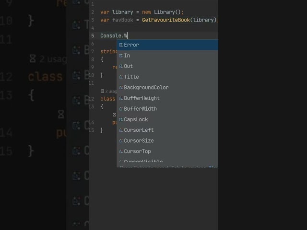This screenshot has width=307, height=230.
Task: Click line number 11 in the gutter
Action: pos(91,83)
